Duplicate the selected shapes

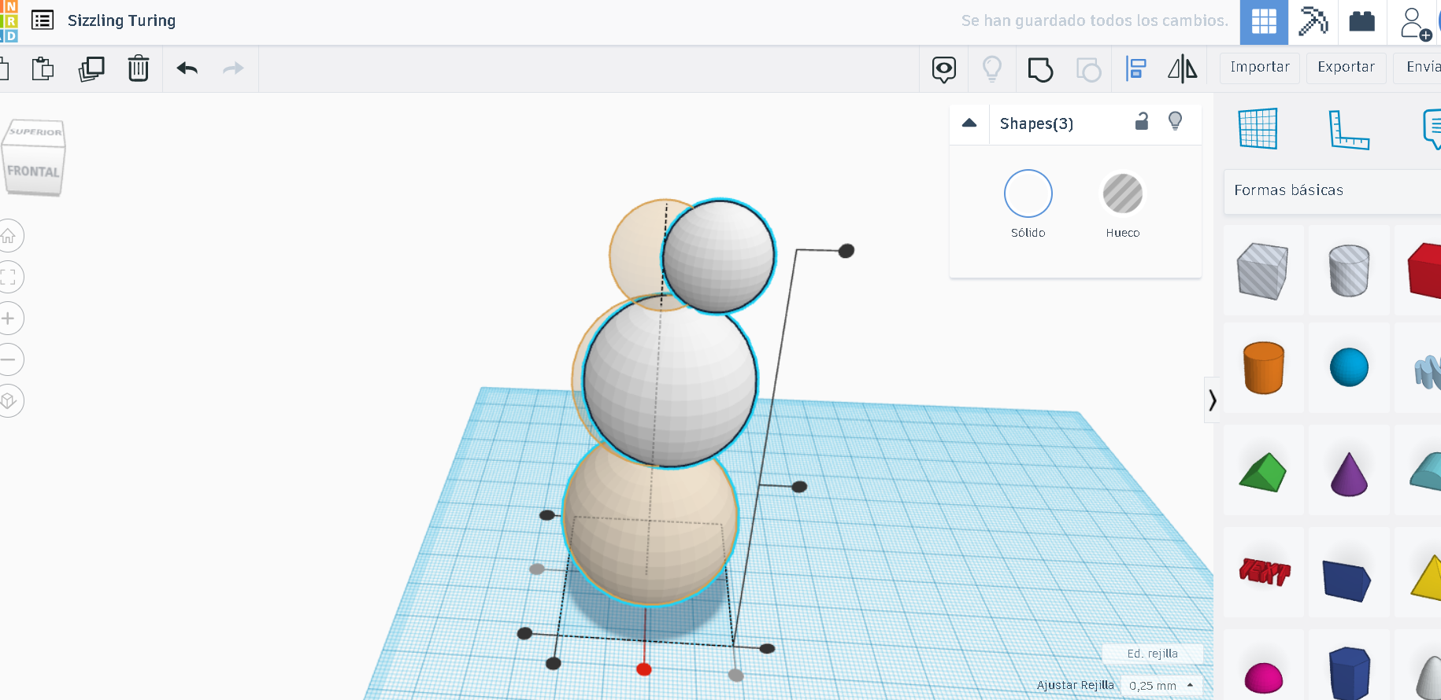point(91,69)
